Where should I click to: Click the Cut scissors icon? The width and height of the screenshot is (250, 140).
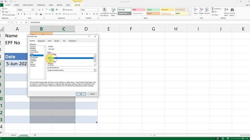point(3,9)
